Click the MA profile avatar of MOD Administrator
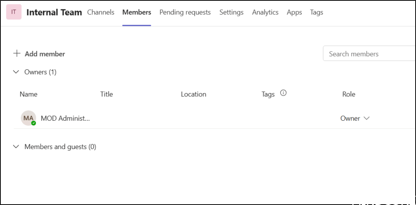This screenshot has height=205, width=416. (28, 118)
